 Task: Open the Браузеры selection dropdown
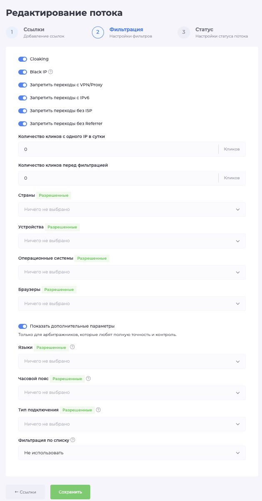(x=131, y=303)
